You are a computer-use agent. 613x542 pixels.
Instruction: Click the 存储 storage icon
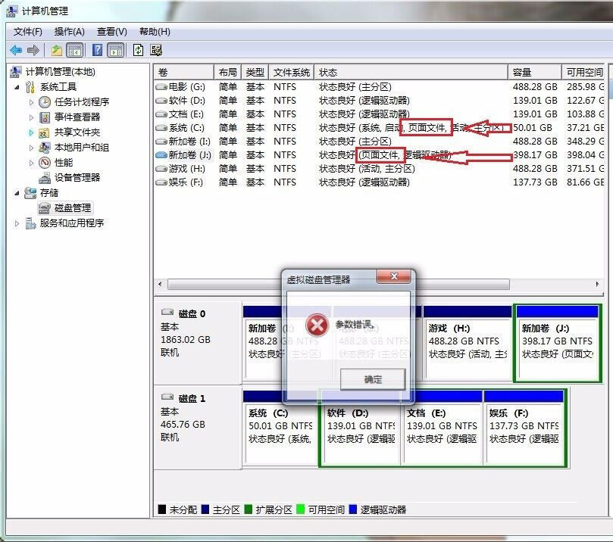[x=30, y=193]
